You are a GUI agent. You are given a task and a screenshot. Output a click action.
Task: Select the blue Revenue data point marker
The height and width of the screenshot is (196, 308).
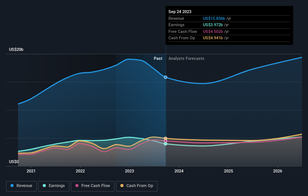[x=165, y=77]
